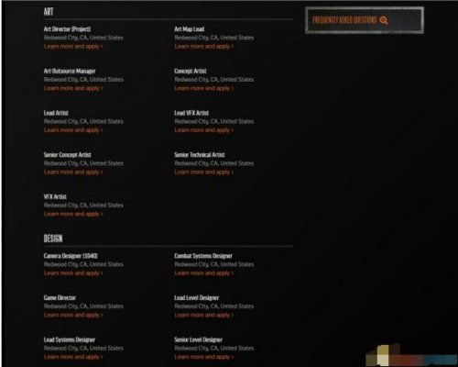The image size is (458, 367).
Task: Click the ART section heading
Action: [49, 12]
